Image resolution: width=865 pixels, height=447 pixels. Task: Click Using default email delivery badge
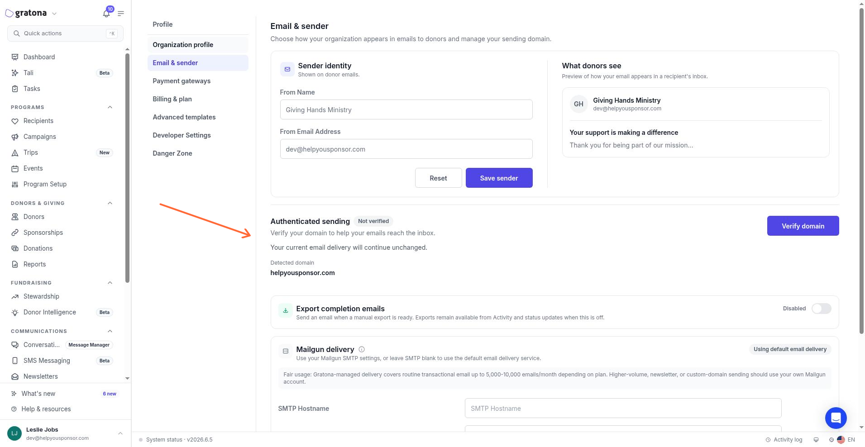point(790,349)
